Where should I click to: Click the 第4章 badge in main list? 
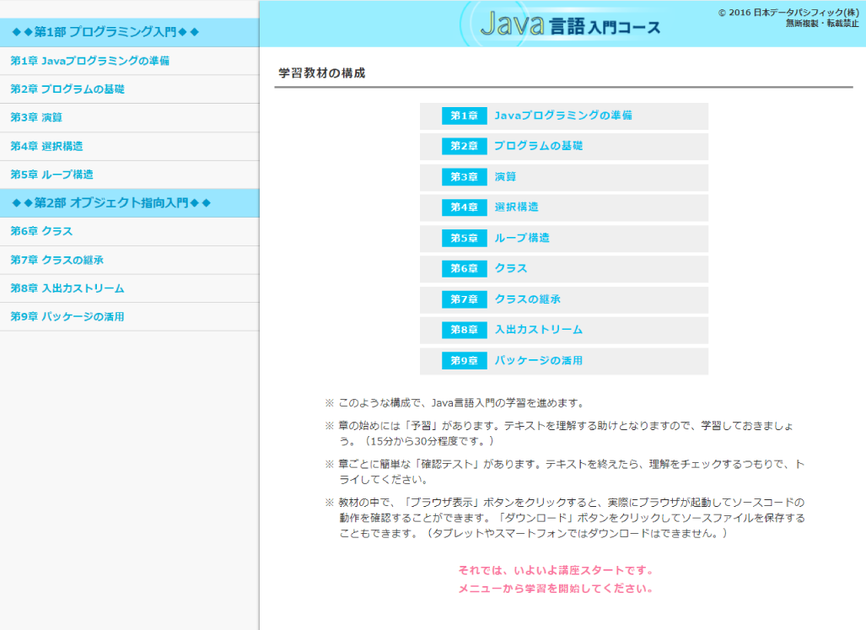click(464, 207)
